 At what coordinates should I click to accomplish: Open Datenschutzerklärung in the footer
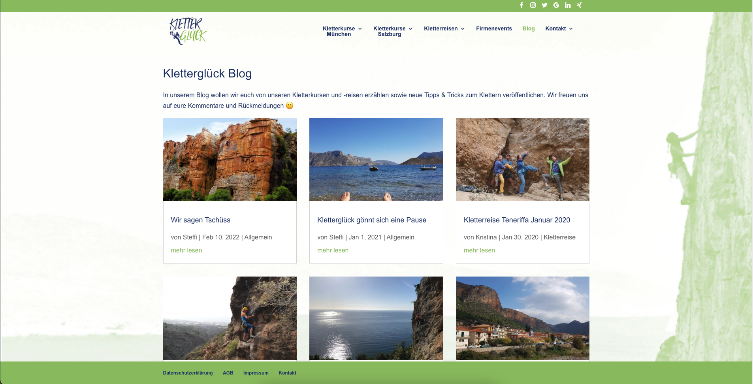pos(188,373)
